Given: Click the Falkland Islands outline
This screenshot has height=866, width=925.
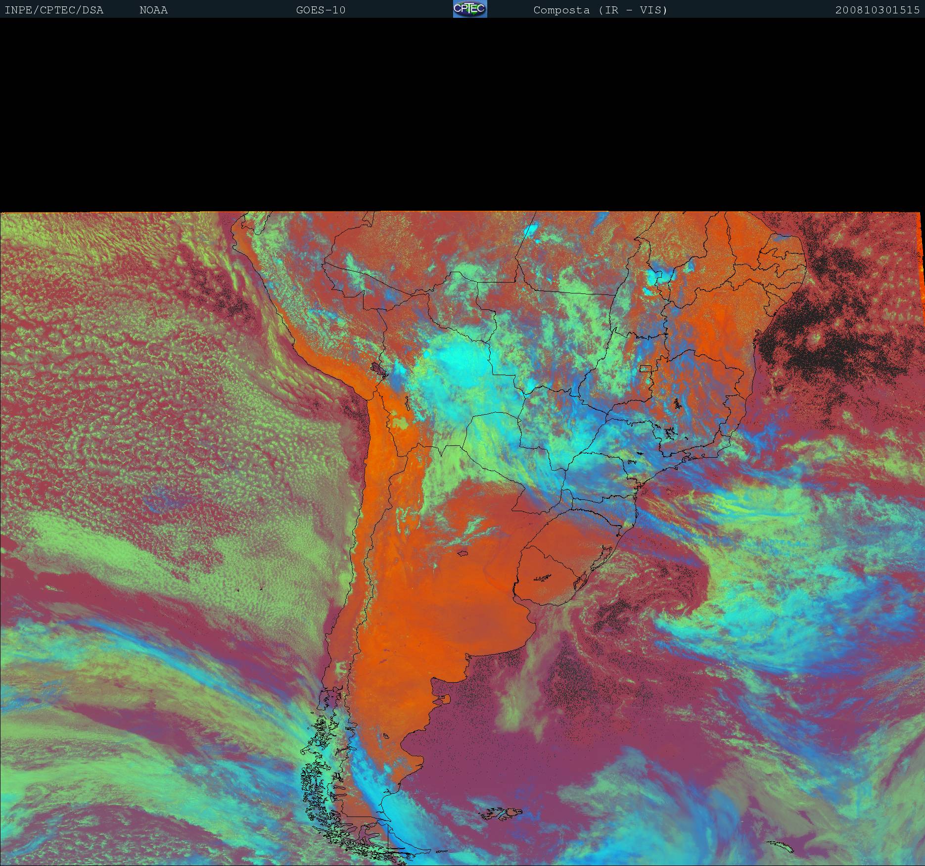Looking at the screenshot, I should click(502, 813).
